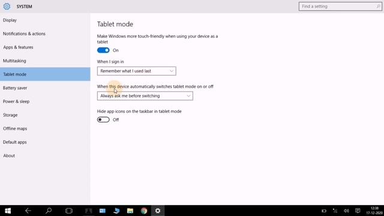Go to Display settings
This screenshot has height=216, width=384.
coord(45,20)
